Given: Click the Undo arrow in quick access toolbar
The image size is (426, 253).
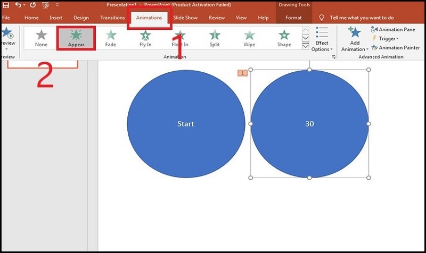Looking at the screenshot, I should pyautogui.click(x=20, y=5).
